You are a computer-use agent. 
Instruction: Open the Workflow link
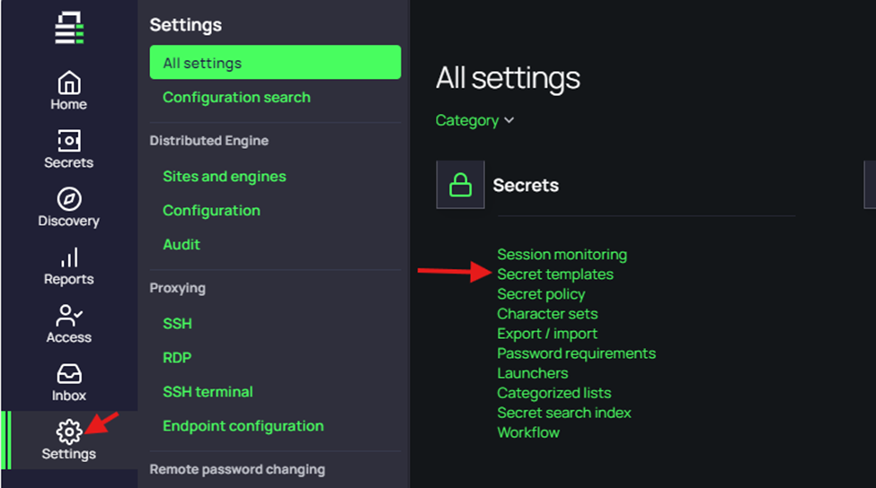pyautogui.click(x=528, y=432)
